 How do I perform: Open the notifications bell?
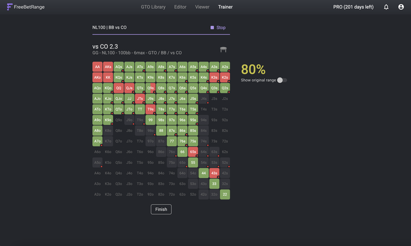[x=386, y=7]
